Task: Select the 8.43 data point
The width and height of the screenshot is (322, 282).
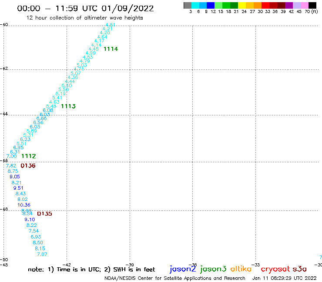Action: 21,193
